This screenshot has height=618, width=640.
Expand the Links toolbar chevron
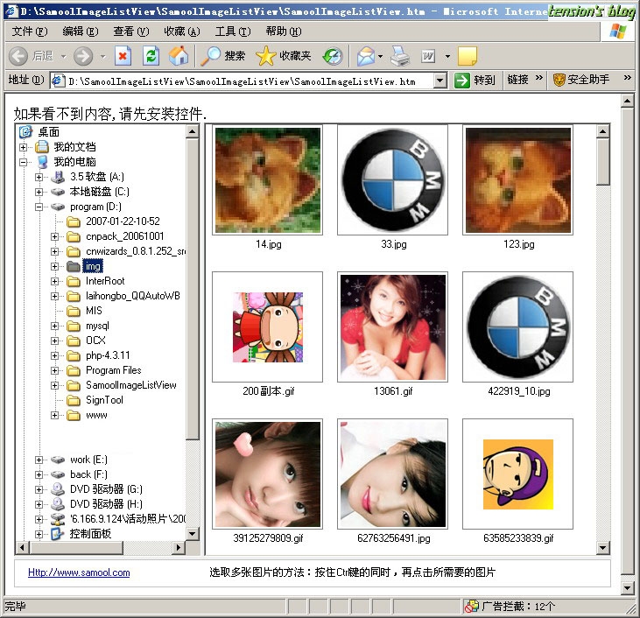click(539, 78)
